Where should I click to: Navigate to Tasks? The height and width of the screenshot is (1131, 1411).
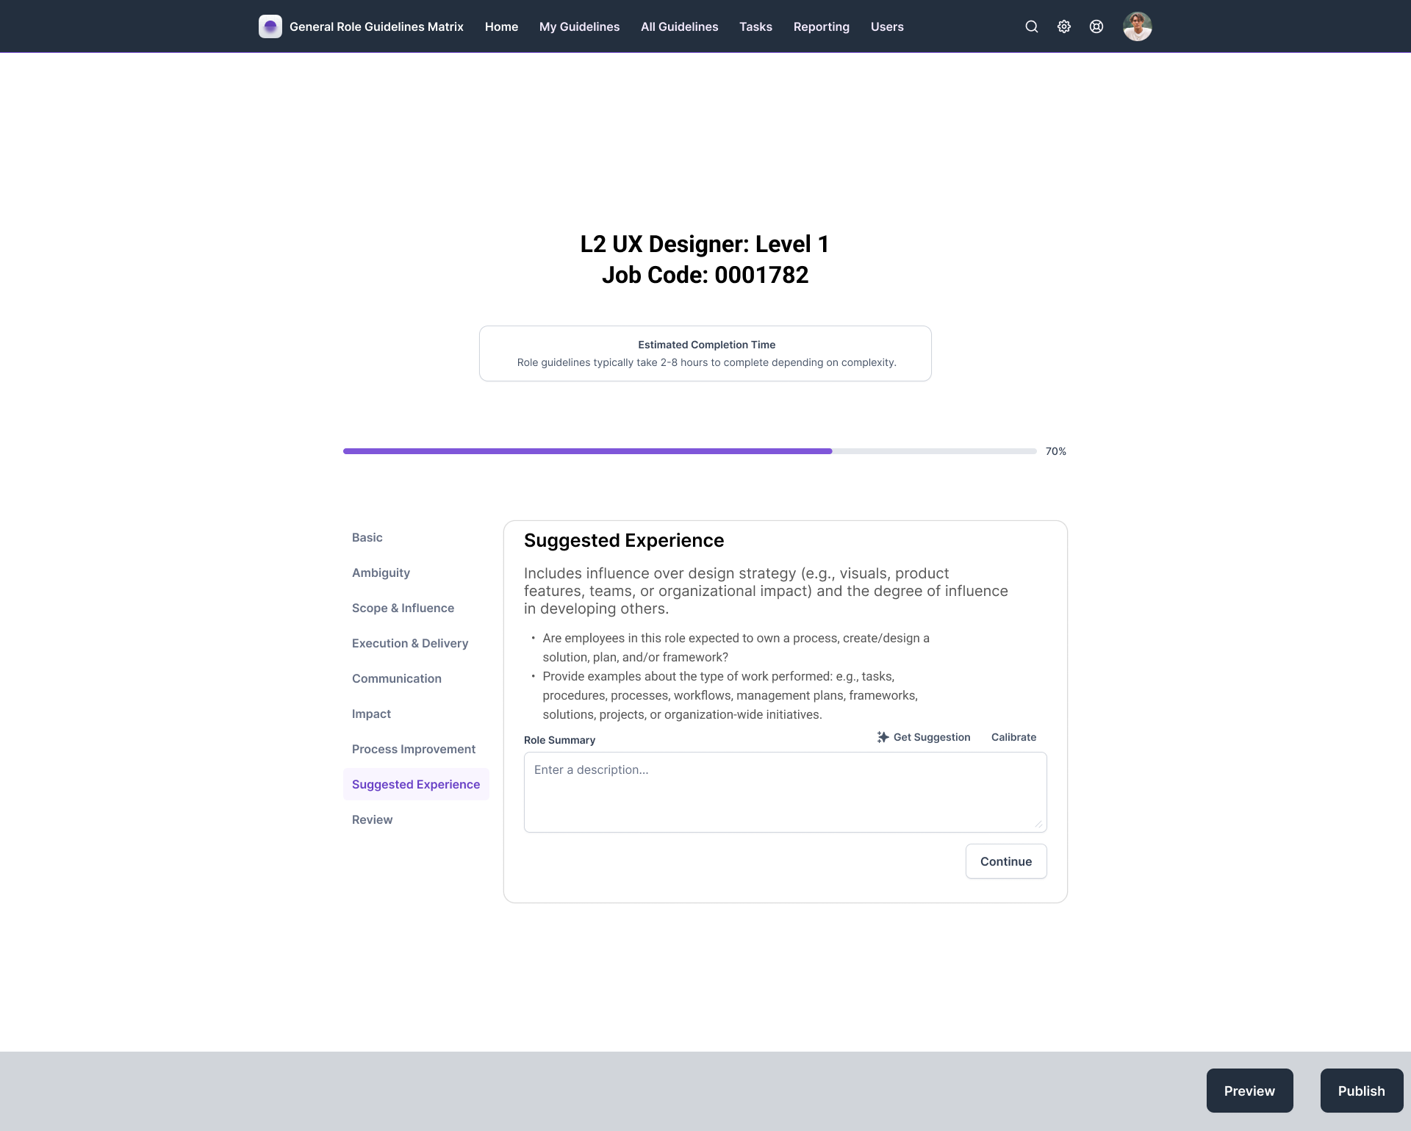coord(755,26)
